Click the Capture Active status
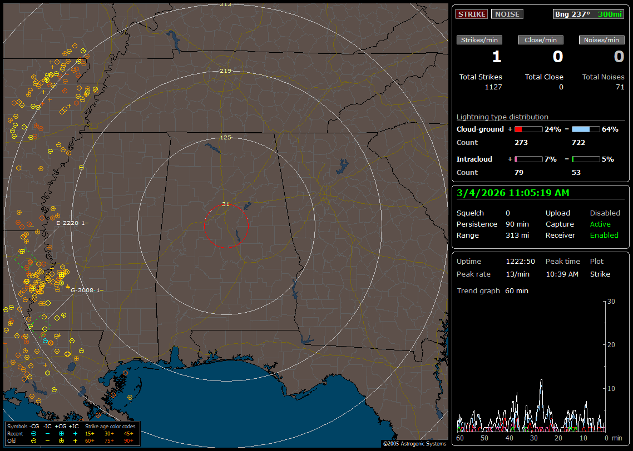 tap(600, 224)
